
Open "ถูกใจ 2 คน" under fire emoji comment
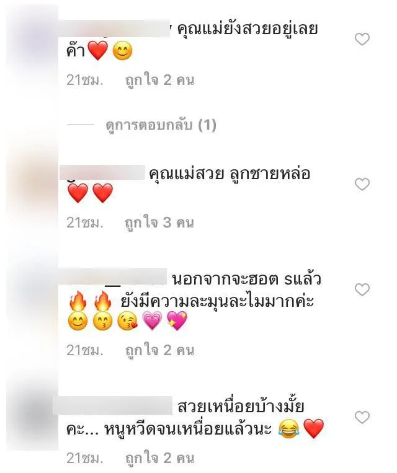(x=159, y=350)
